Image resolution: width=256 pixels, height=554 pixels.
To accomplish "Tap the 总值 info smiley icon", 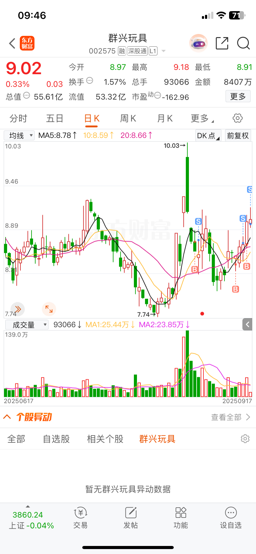I will (x=27, y=96).
